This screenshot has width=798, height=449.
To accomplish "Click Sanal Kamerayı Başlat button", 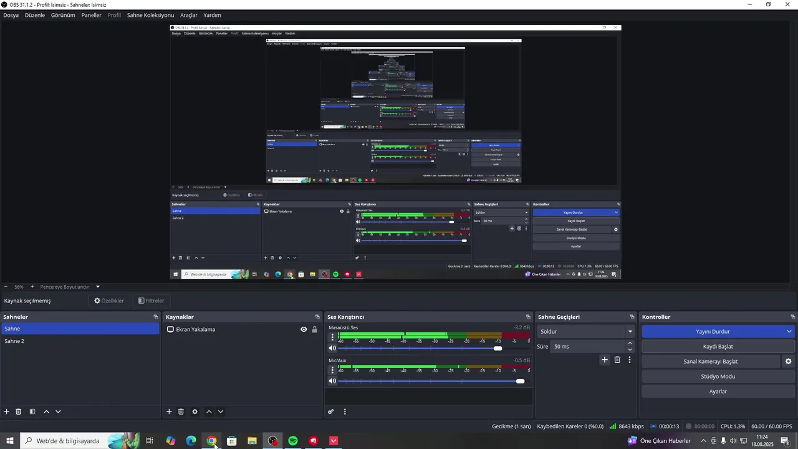I will tap(711, 361).
